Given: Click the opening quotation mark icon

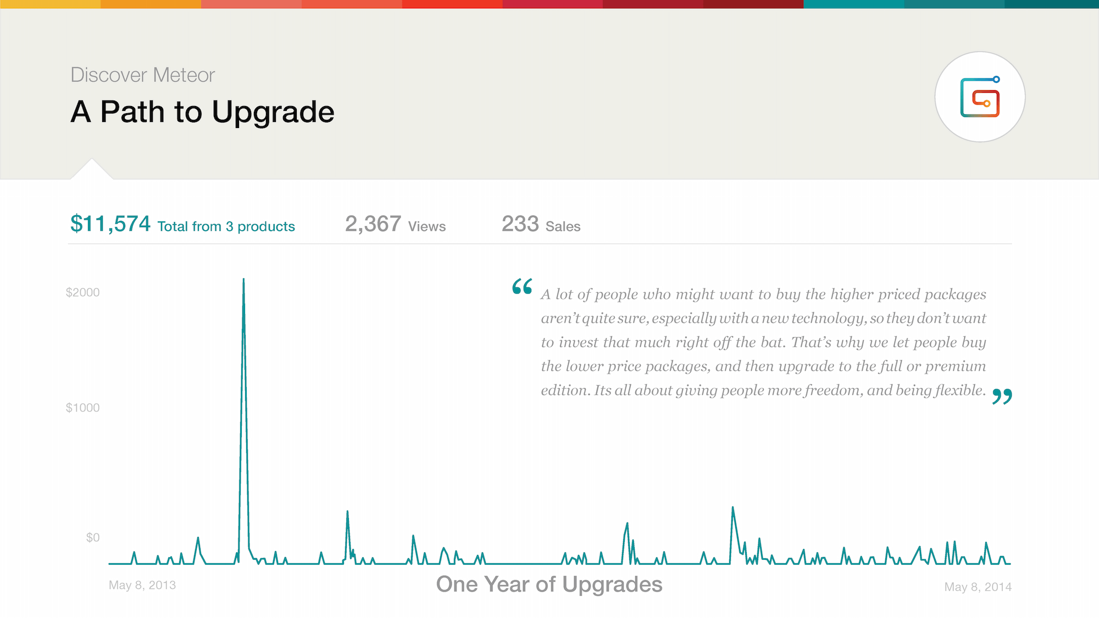Looking at the screenshot, I should [522, 286].
